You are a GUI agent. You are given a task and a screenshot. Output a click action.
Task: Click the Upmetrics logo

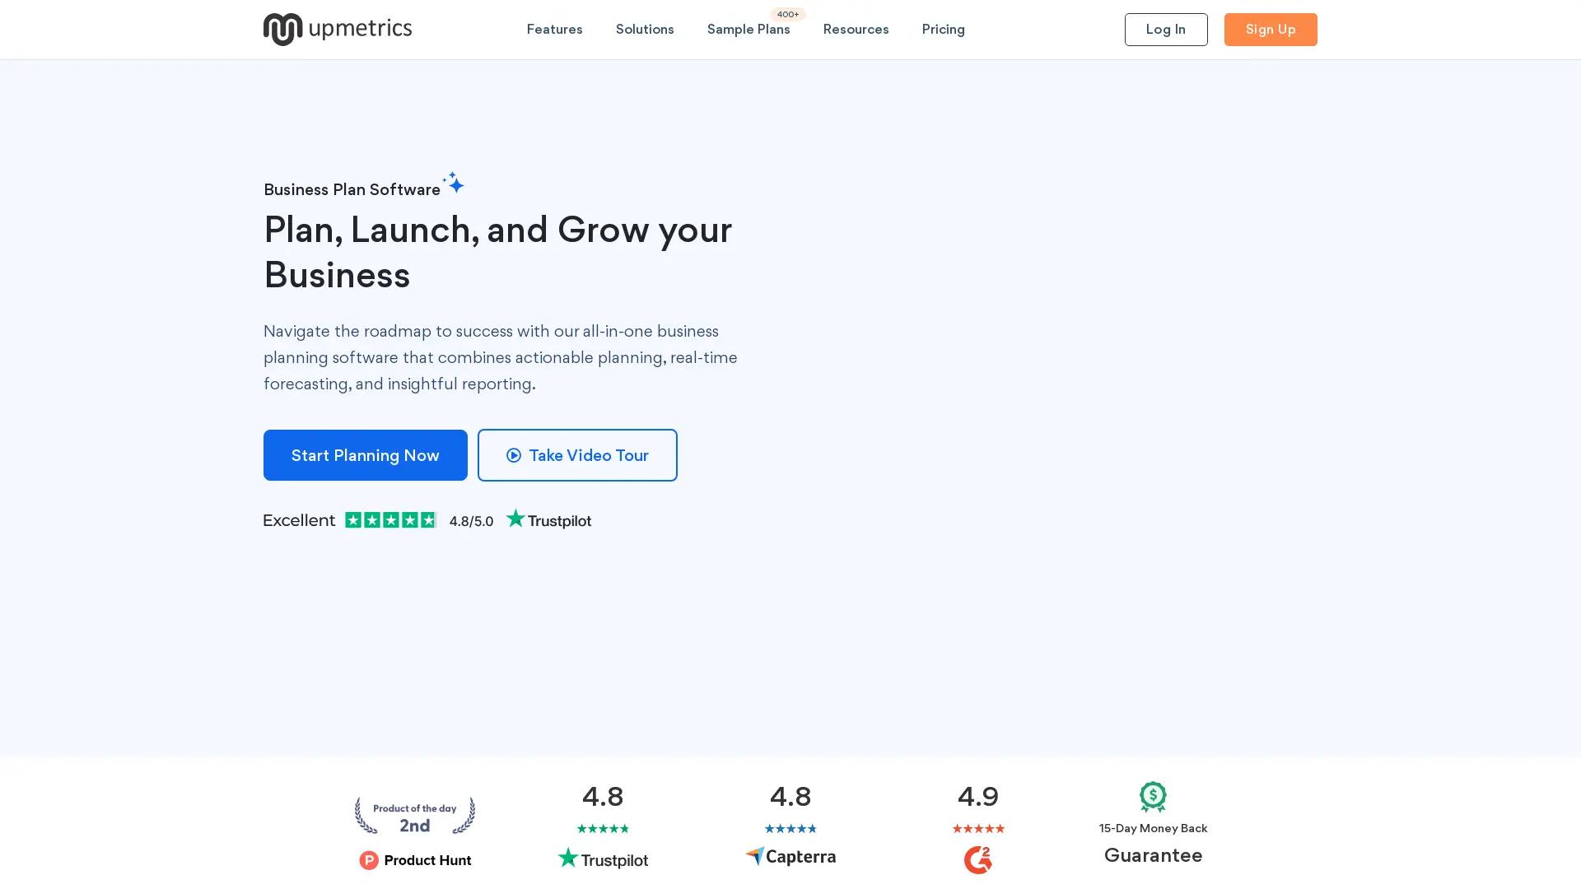click(338, 29)
